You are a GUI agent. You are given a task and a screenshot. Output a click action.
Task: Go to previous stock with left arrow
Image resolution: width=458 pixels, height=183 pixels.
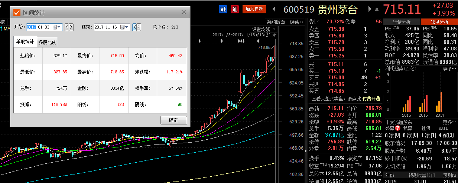[x=274, y=9]
